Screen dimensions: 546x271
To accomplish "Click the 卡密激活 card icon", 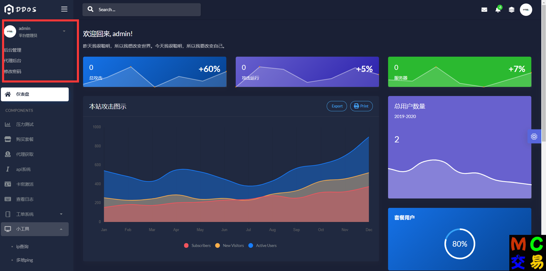I will (8, 184).
